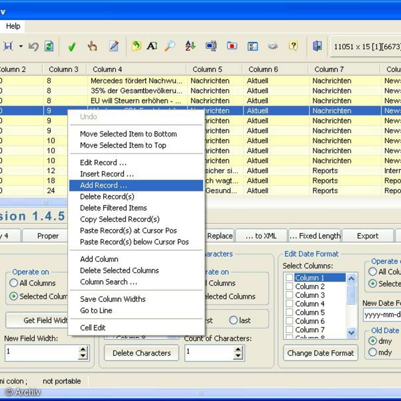Image resolution: width=401 pixels, height=401 pixels.
Task: Open the Help question mark icon
Action: tap(293, 46)
